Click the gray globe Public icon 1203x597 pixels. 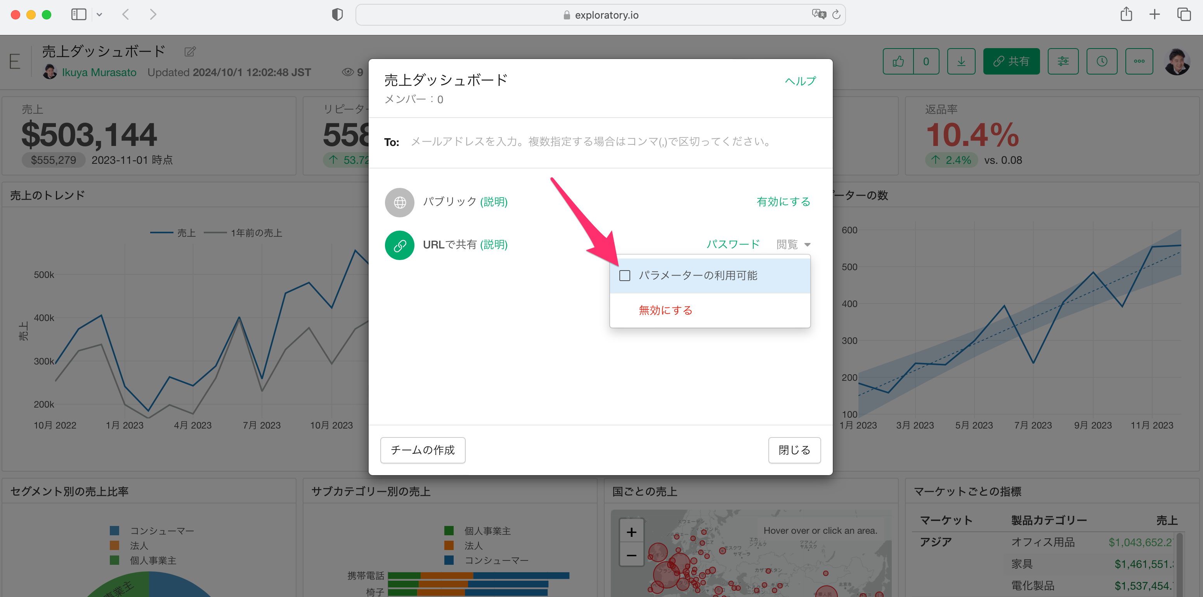pos(399,202)
